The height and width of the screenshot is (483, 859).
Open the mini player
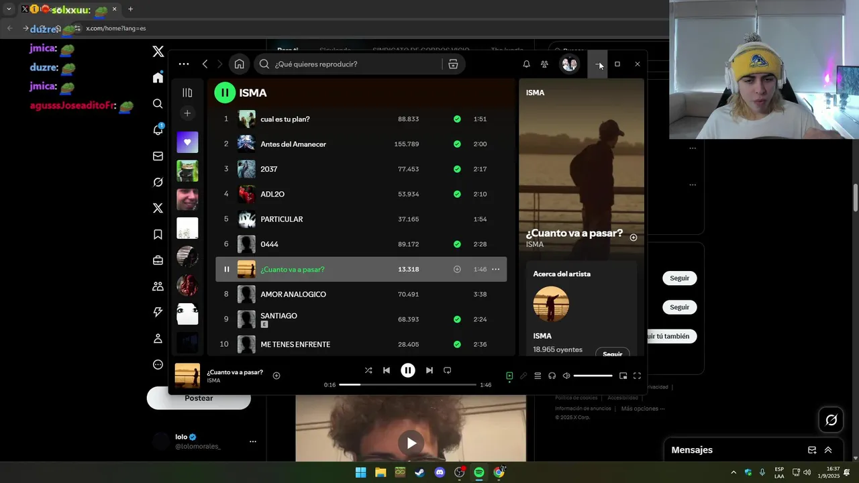[x=623, y=376]
